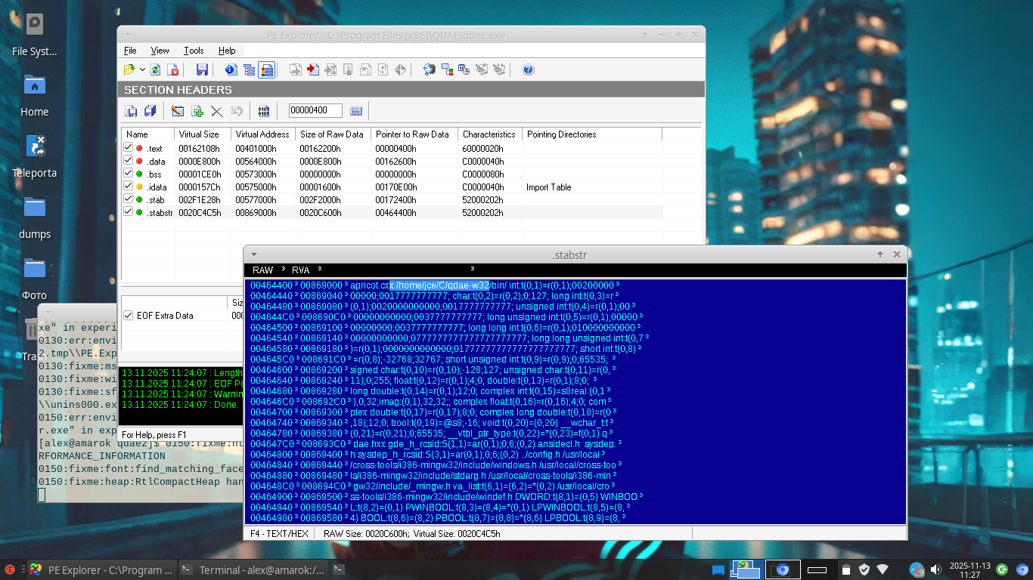Open the View menu
Viewport: 1033px width, 580px height.
(160, 51)
